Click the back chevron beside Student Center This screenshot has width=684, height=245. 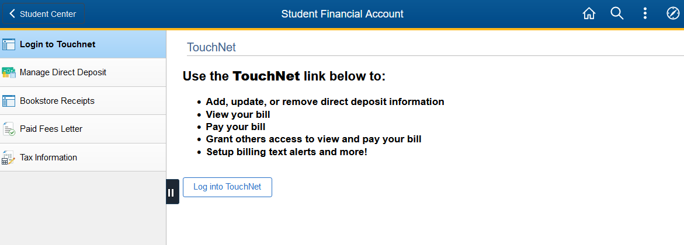(x=12, y=14)
